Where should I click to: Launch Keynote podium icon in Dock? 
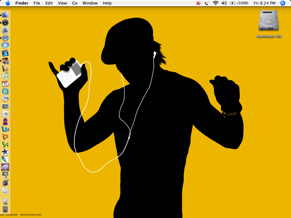(5, 175)
